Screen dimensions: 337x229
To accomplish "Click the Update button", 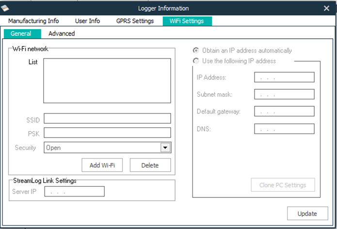I will coord(307,213).
